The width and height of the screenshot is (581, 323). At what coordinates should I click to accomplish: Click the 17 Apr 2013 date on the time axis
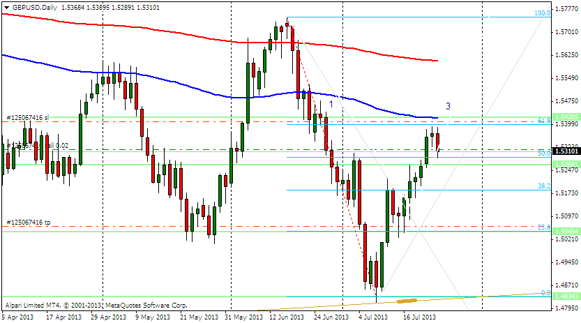pos(63,317)
